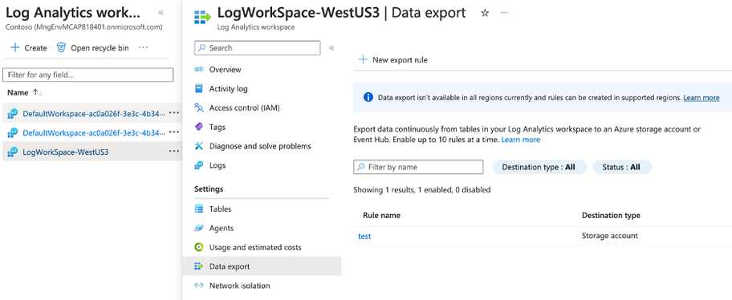Click the Filter by name input field
The width and height of the screenshot is (732, 300).
pos(418,167)
